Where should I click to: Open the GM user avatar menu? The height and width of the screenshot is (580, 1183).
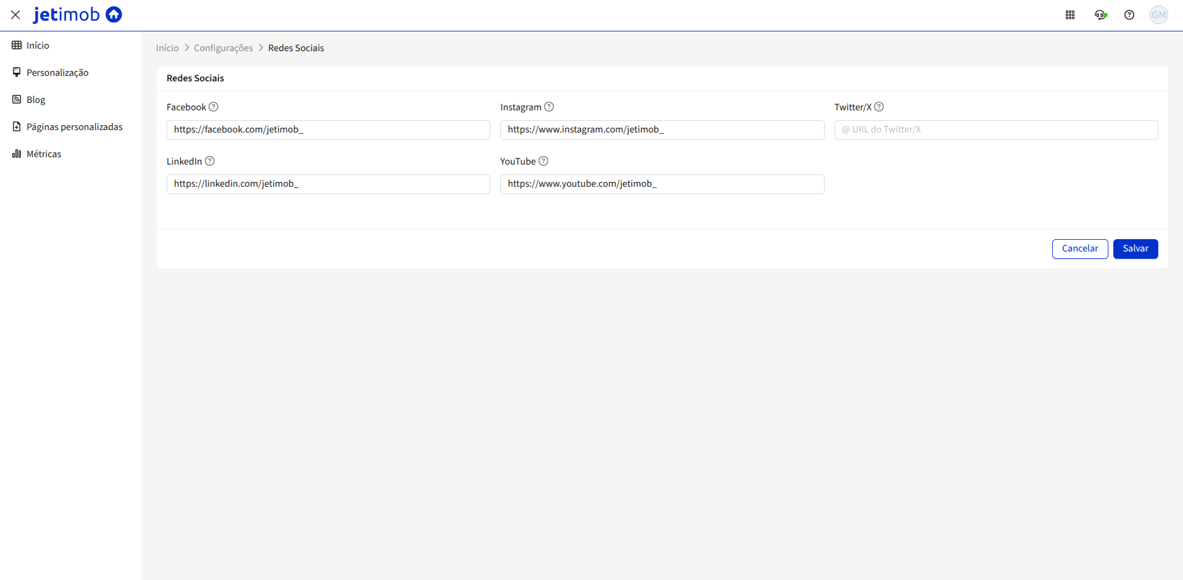1159,15
